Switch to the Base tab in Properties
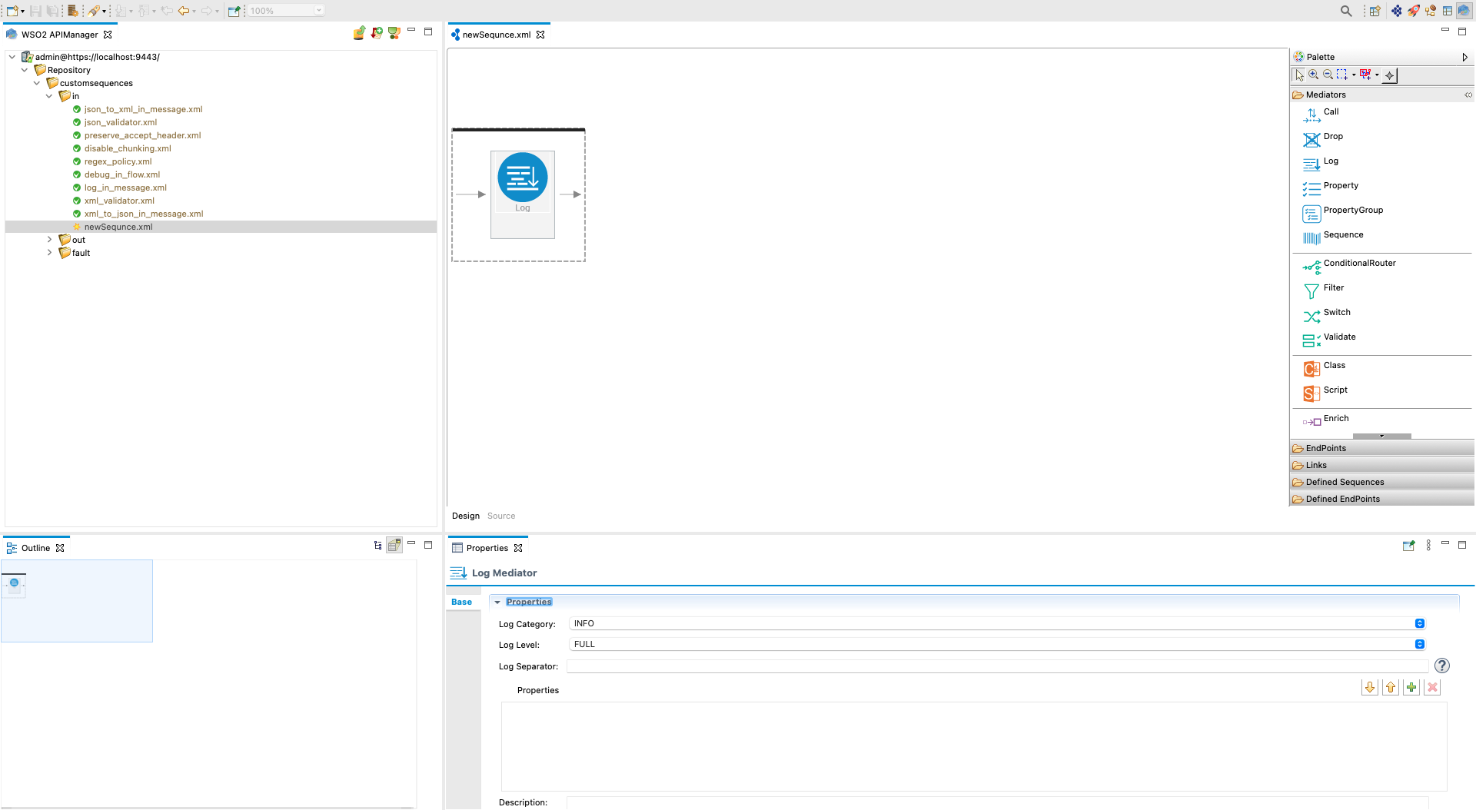Viewport: 1476px width, 810px height. coord(461,602)
